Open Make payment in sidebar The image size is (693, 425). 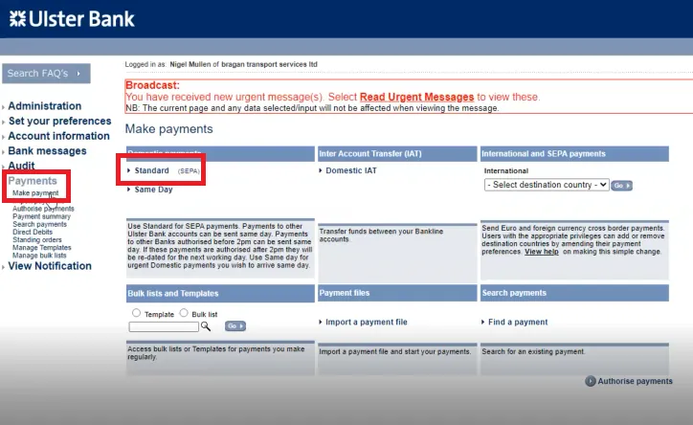(35, 193)
